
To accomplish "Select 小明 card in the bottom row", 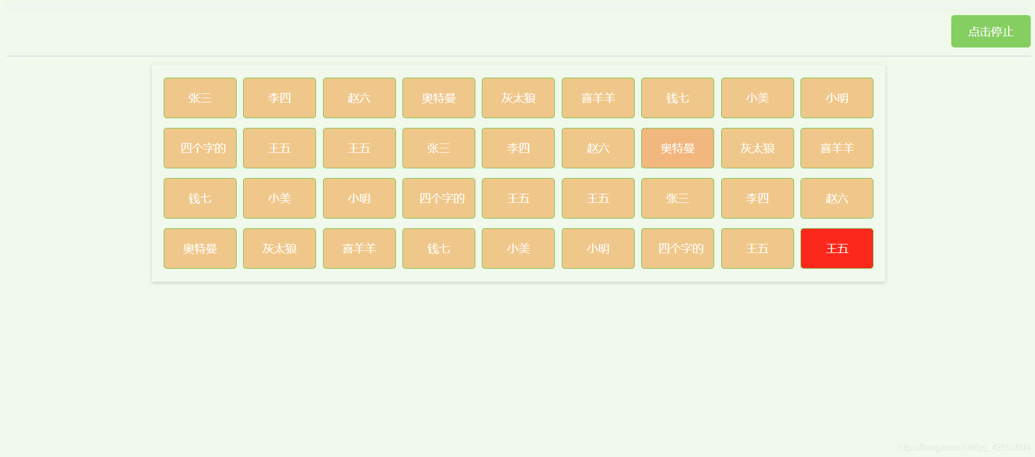I will [598, 248].
